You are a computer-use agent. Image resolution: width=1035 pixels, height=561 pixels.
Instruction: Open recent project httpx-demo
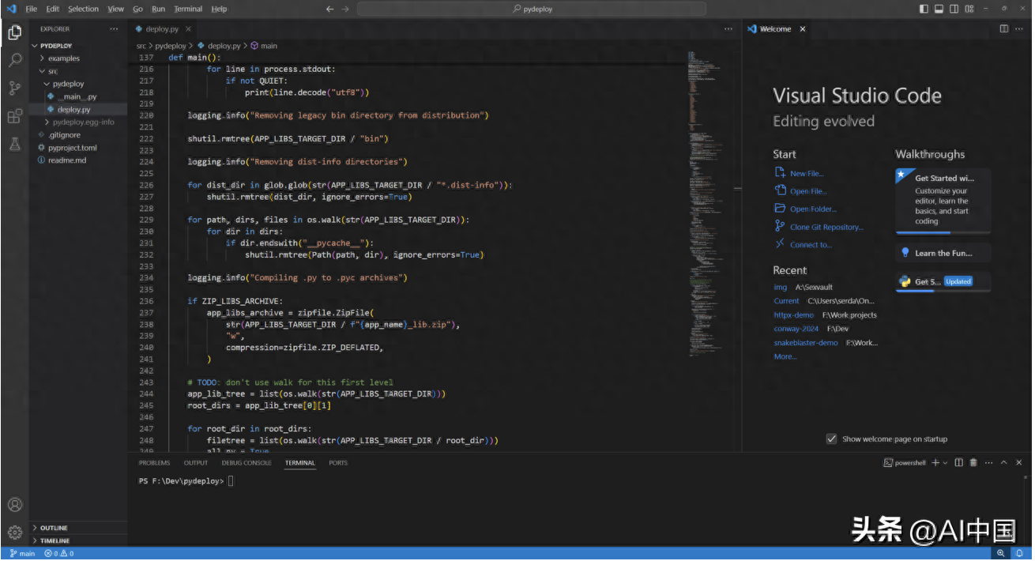click(x=794, y=315)
